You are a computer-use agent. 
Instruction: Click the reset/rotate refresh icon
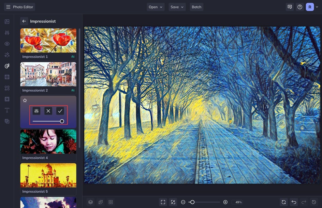[x=284, y=202]
